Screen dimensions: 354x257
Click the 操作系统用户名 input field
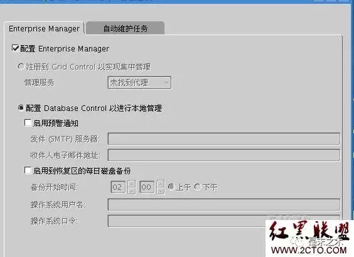click(224, 204)
